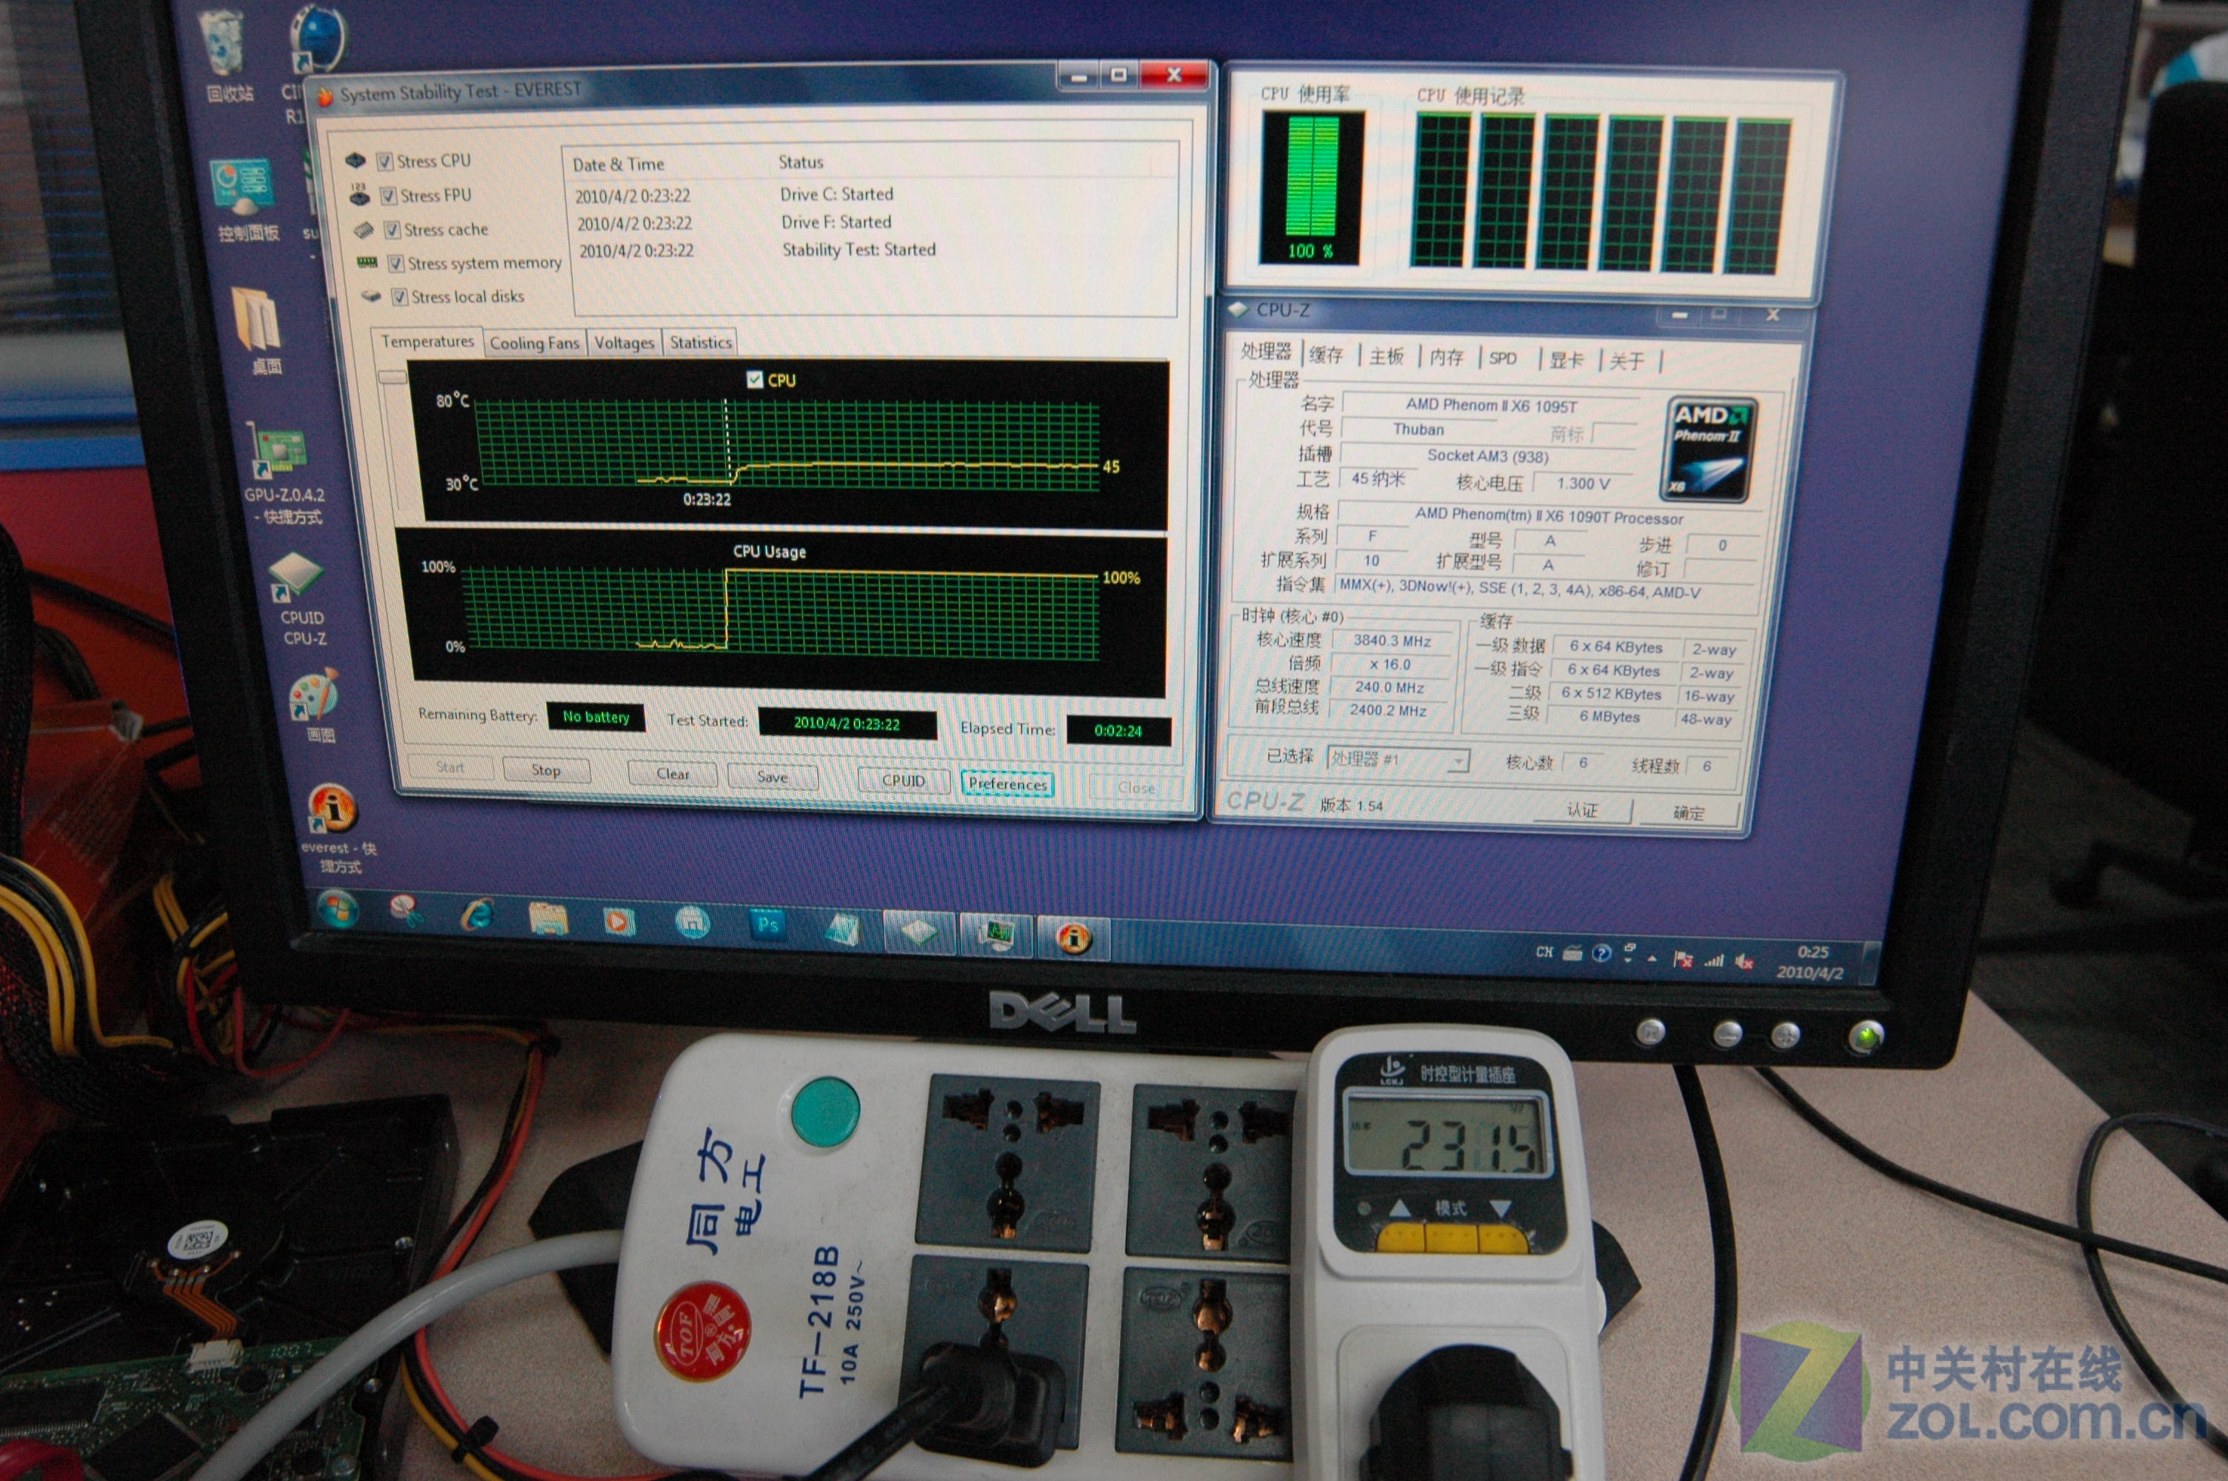Open the taskbar clock showing 0:25
2228x1481 pixels.
[1810, 963]
